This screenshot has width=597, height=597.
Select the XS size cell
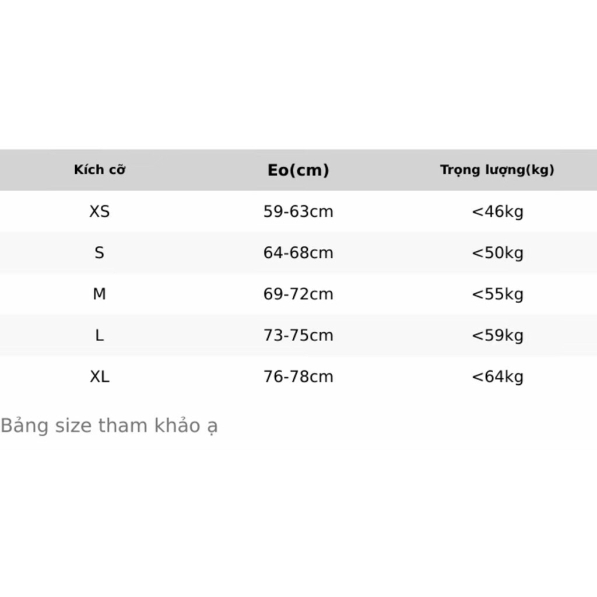tap(99, 211)
